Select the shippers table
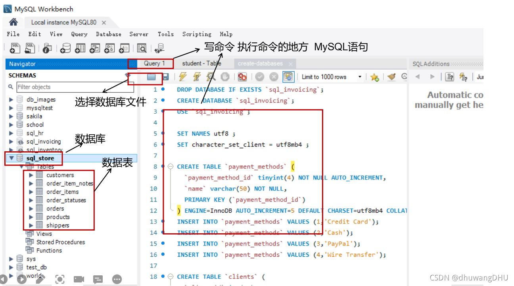The width and height of the screenshot is (514, 286). click(58, 225)
